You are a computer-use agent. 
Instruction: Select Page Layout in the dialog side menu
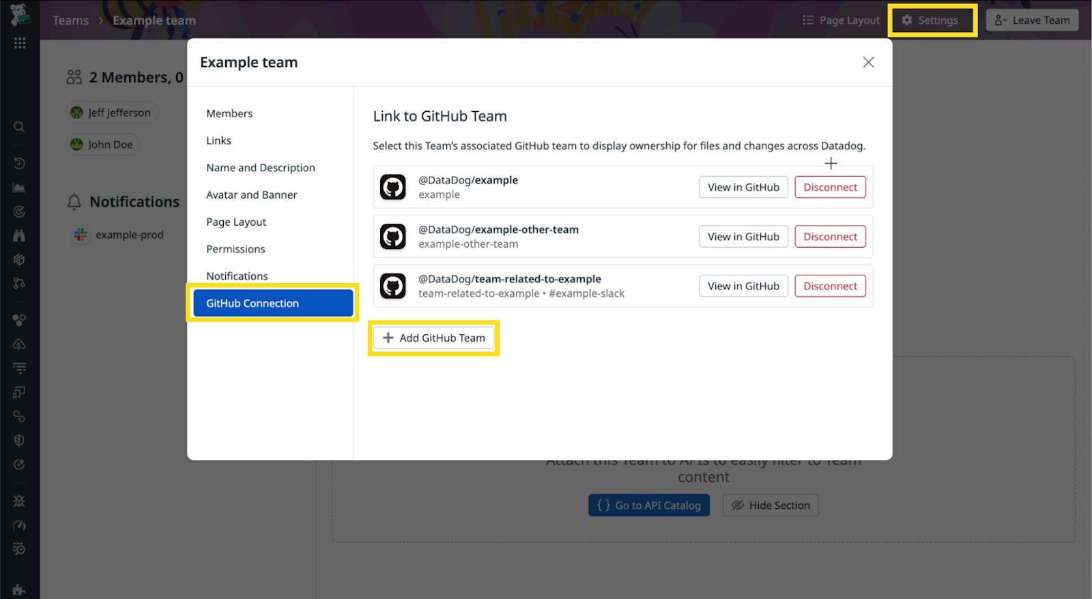236,222
